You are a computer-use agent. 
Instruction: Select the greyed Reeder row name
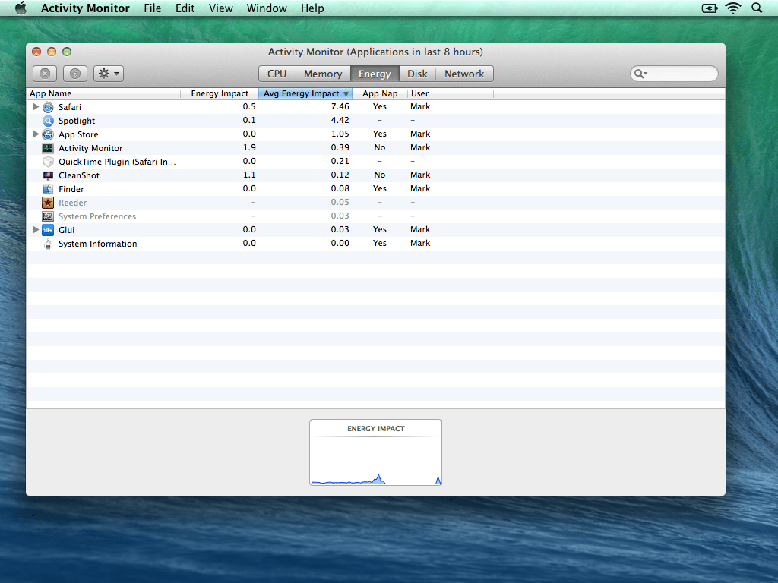(x=72, y=203)
